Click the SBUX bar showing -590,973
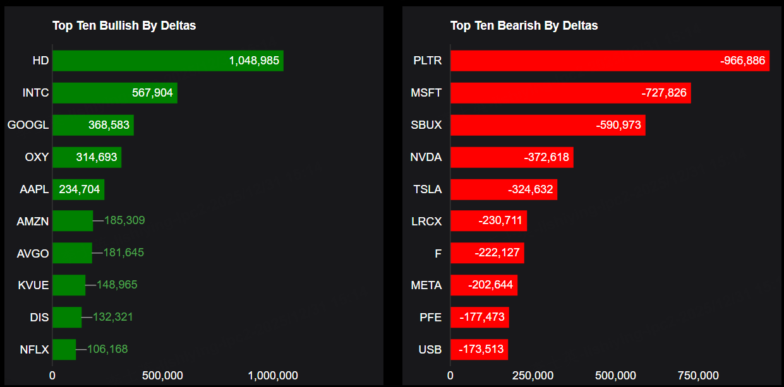This screenshot has width=784, height=387. (548, 125)
